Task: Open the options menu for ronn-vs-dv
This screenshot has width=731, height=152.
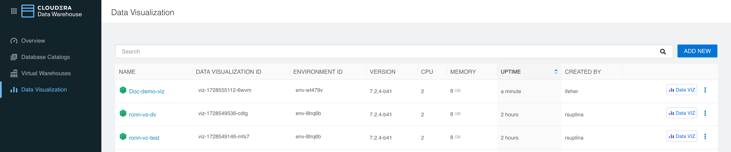Action: pyautogui.click(x=705, y=113)
